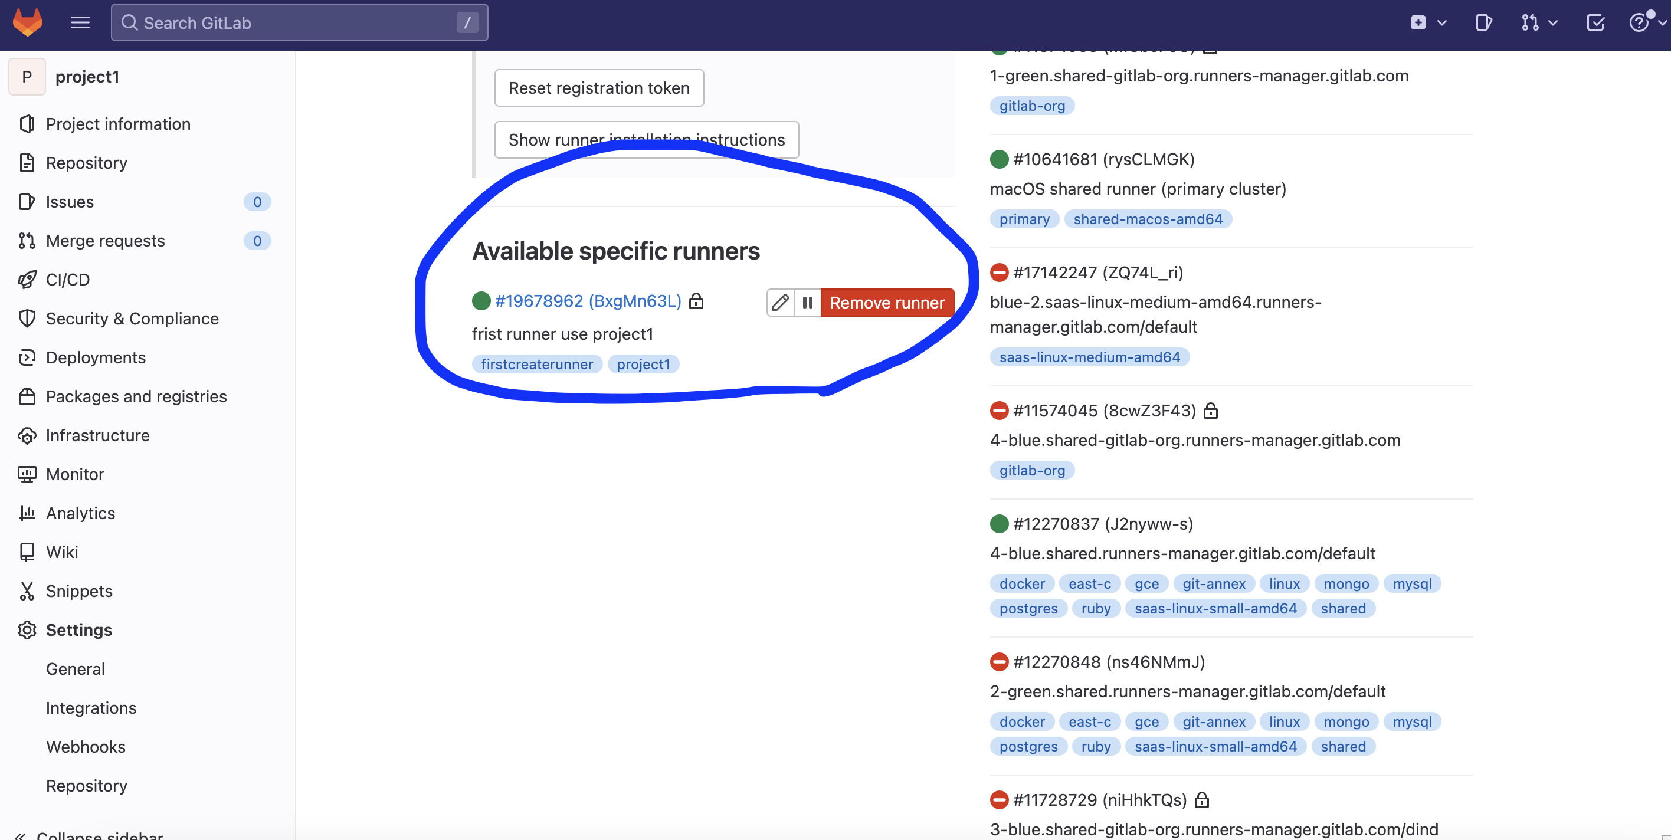Open the hamburger navigation menu
Image resolution: width=1671 pixels, height=840 pixels.
80,22
